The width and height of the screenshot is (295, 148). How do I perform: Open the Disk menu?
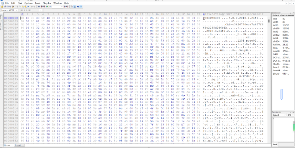19,3
